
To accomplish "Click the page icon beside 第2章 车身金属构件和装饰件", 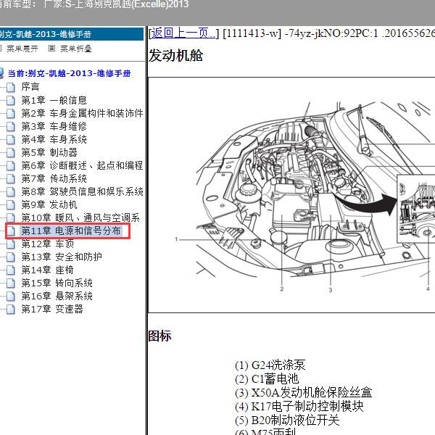I will coord(11,113).
